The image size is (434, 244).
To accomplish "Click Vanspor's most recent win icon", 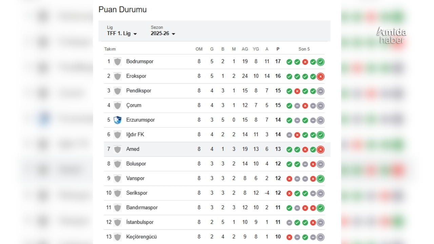I will 320,179.
